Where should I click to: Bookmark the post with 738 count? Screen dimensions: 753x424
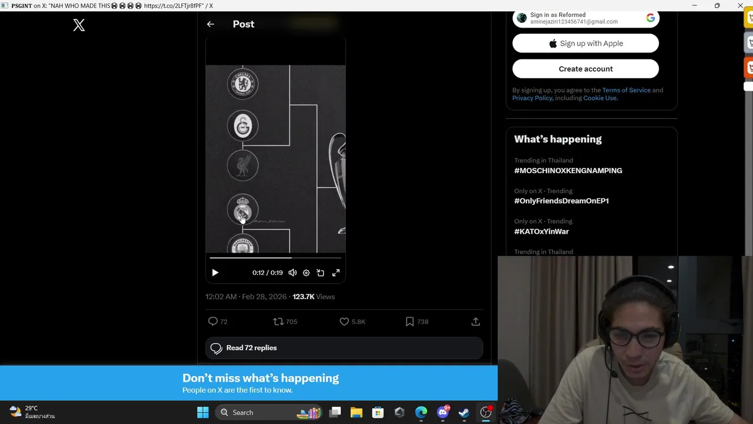coord(409,322)
